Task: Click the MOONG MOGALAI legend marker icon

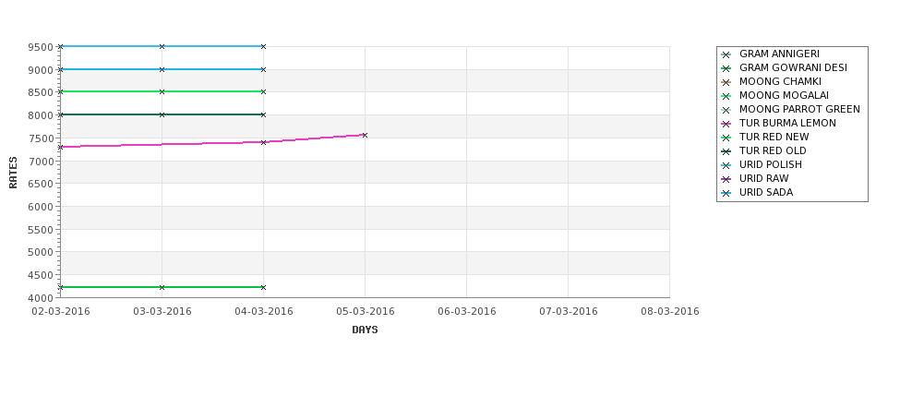Action: (x=726, y=96)
